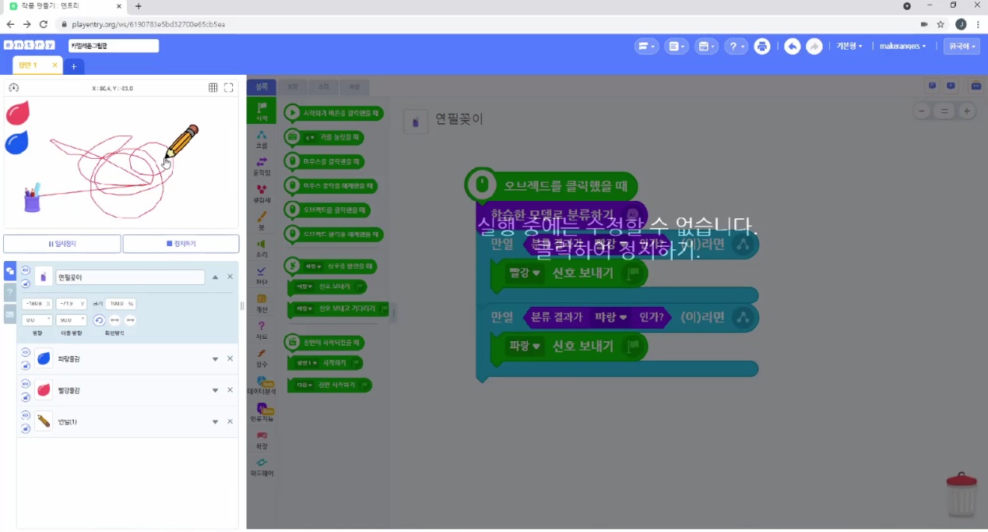Click the 연필꽂이 object name field
988x532 pixels.
pos(130,277)
